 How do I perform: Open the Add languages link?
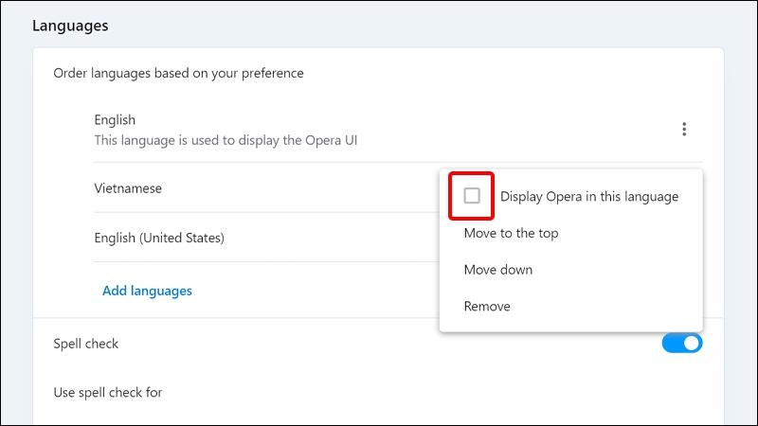coord(147,291)
